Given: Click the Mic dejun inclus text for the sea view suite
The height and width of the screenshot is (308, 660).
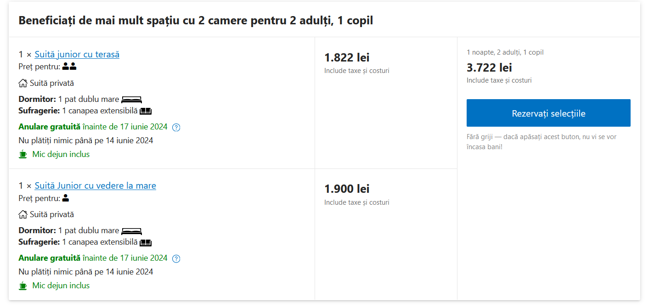Looking at the screenshot, I should (61, 286).
